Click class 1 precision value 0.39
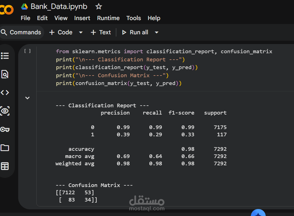The height and width of the screenshot is (216, 294). click(123, 135)
